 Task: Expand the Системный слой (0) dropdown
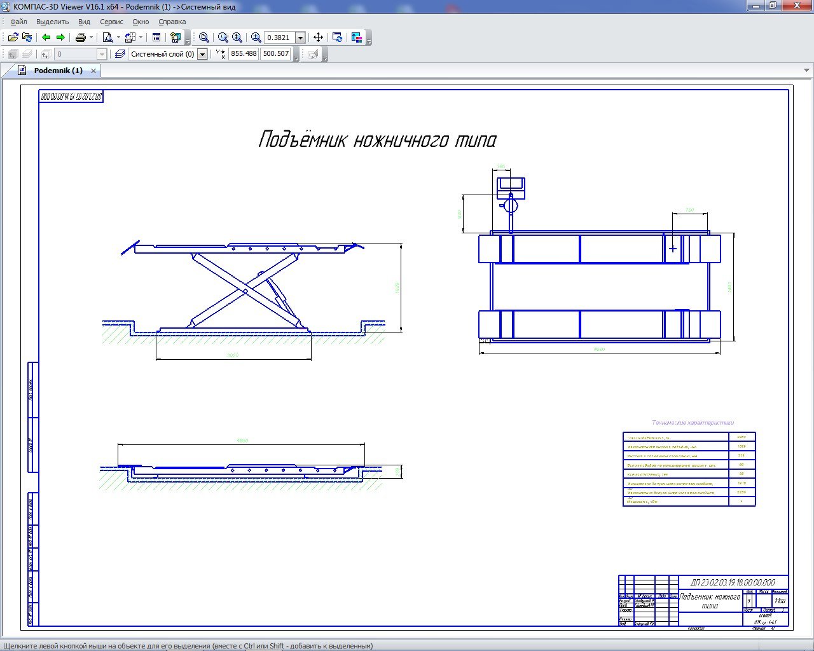click(x=202, y=55)
